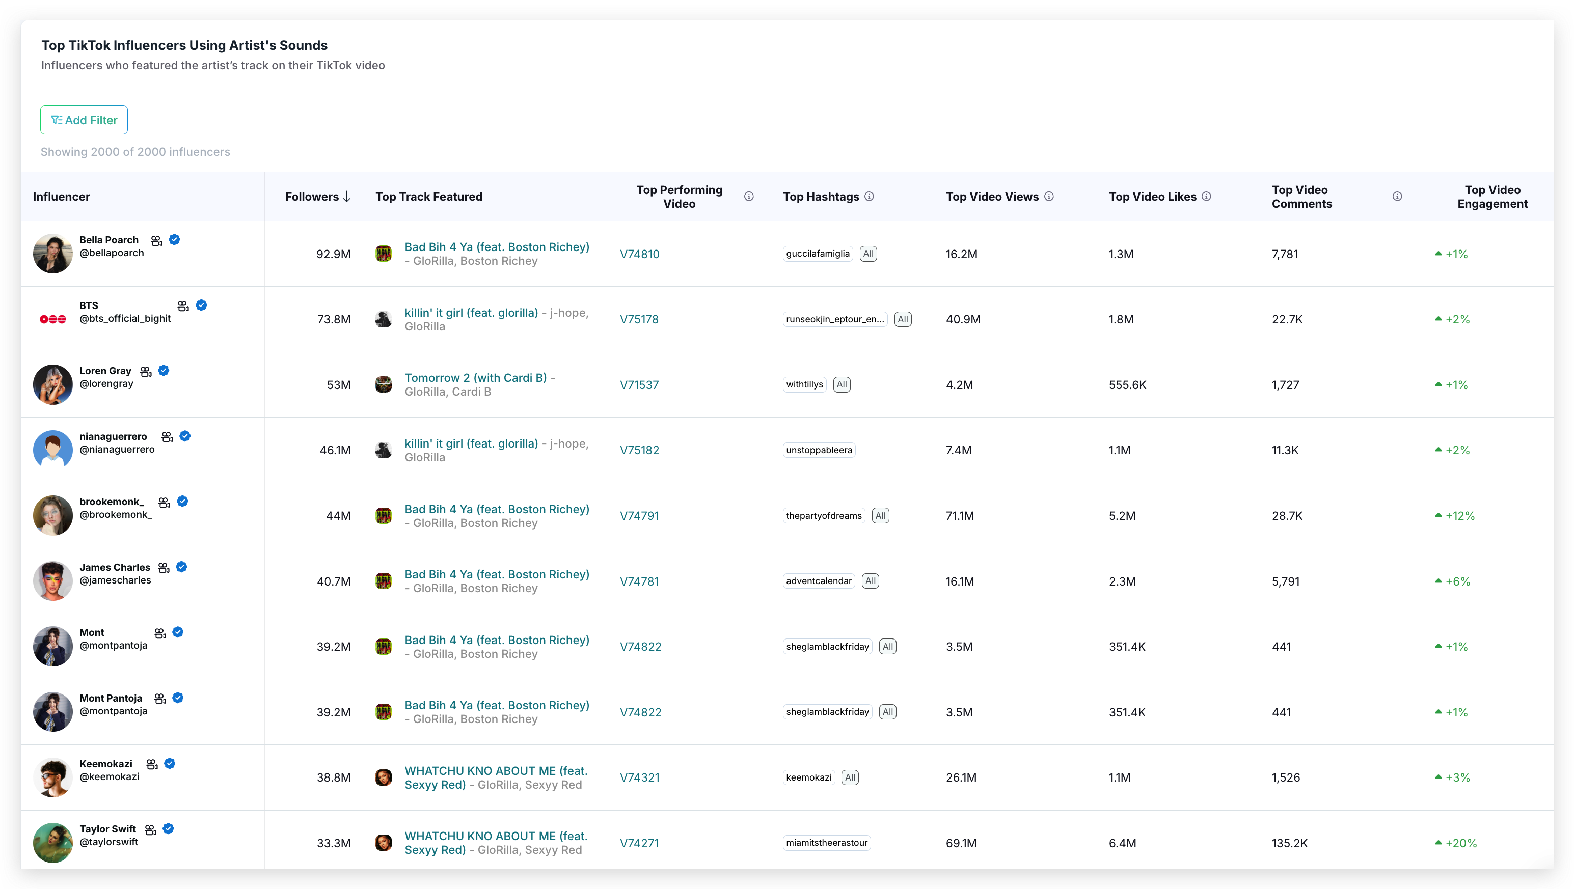This screenshot has height=889, width=1574.
Task: Click the Top Track Featured column header
Action: [428, 197]
